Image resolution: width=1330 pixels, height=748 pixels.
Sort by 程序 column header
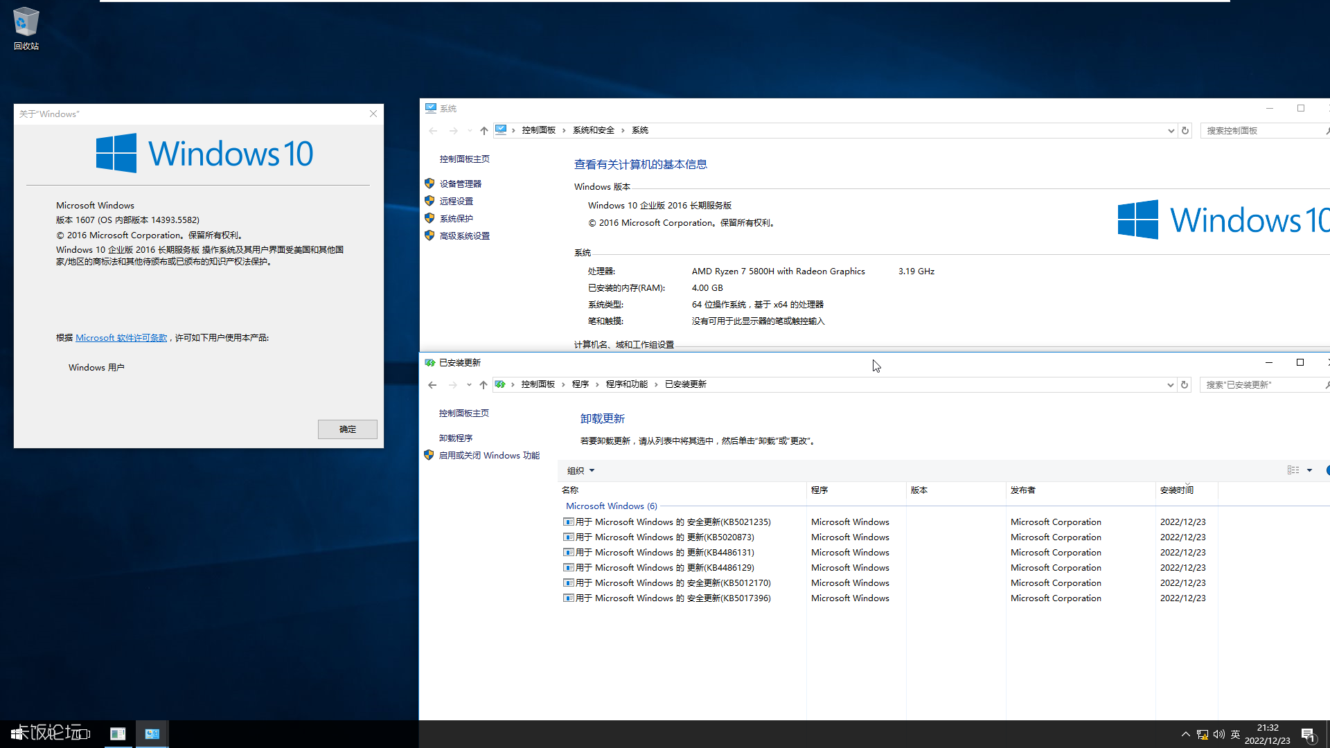(856, 490)
